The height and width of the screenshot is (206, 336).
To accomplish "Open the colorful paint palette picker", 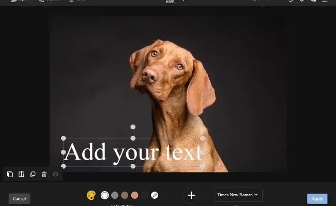I will pos(91,195).
